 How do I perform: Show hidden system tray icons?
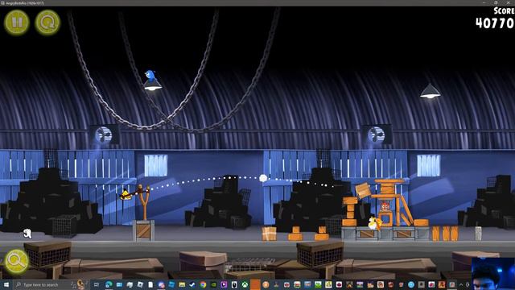pos(461,284)
